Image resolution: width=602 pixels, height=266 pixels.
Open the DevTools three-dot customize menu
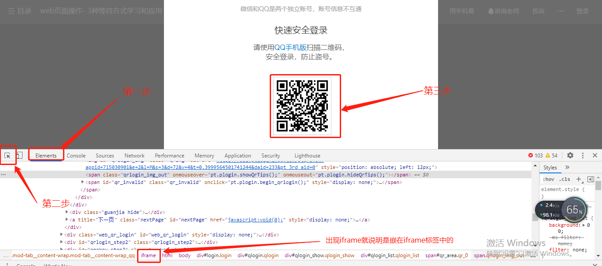(x=583, y=155)
